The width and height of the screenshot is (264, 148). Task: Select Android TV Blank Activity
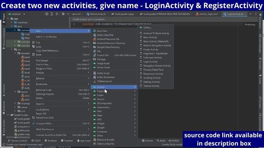(156, 33)
